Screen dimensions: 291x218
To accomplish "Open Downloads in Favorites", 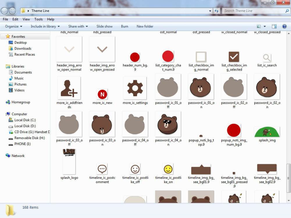I will 20,48.
